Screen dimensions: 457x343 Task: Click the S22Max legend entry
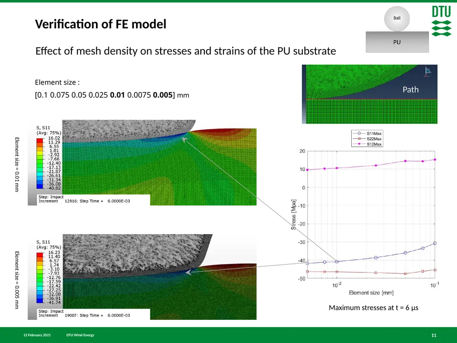(367, 139)
